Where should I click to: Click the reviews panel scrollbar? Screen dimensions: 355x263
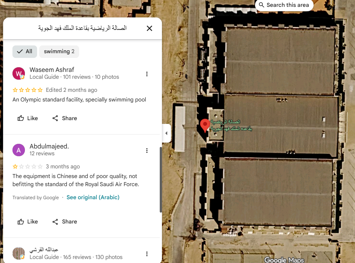161,180
